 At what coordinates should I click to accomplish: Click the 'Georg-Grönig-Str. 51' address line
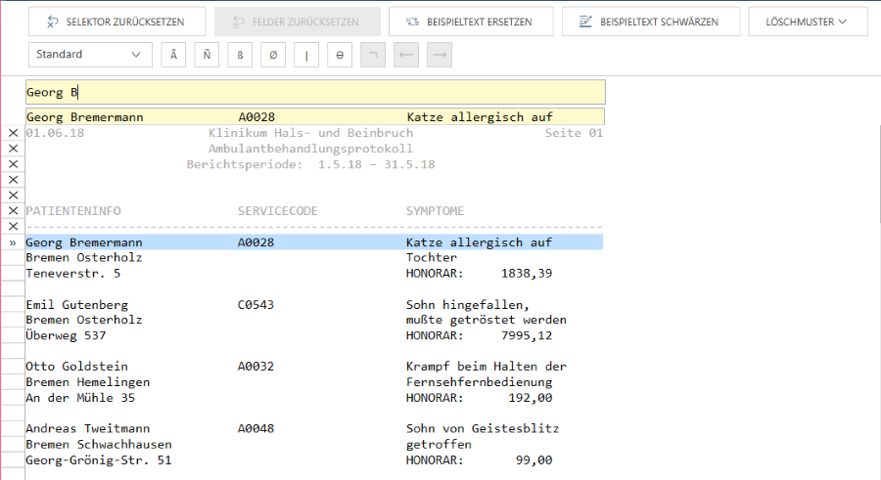(99, 460)
